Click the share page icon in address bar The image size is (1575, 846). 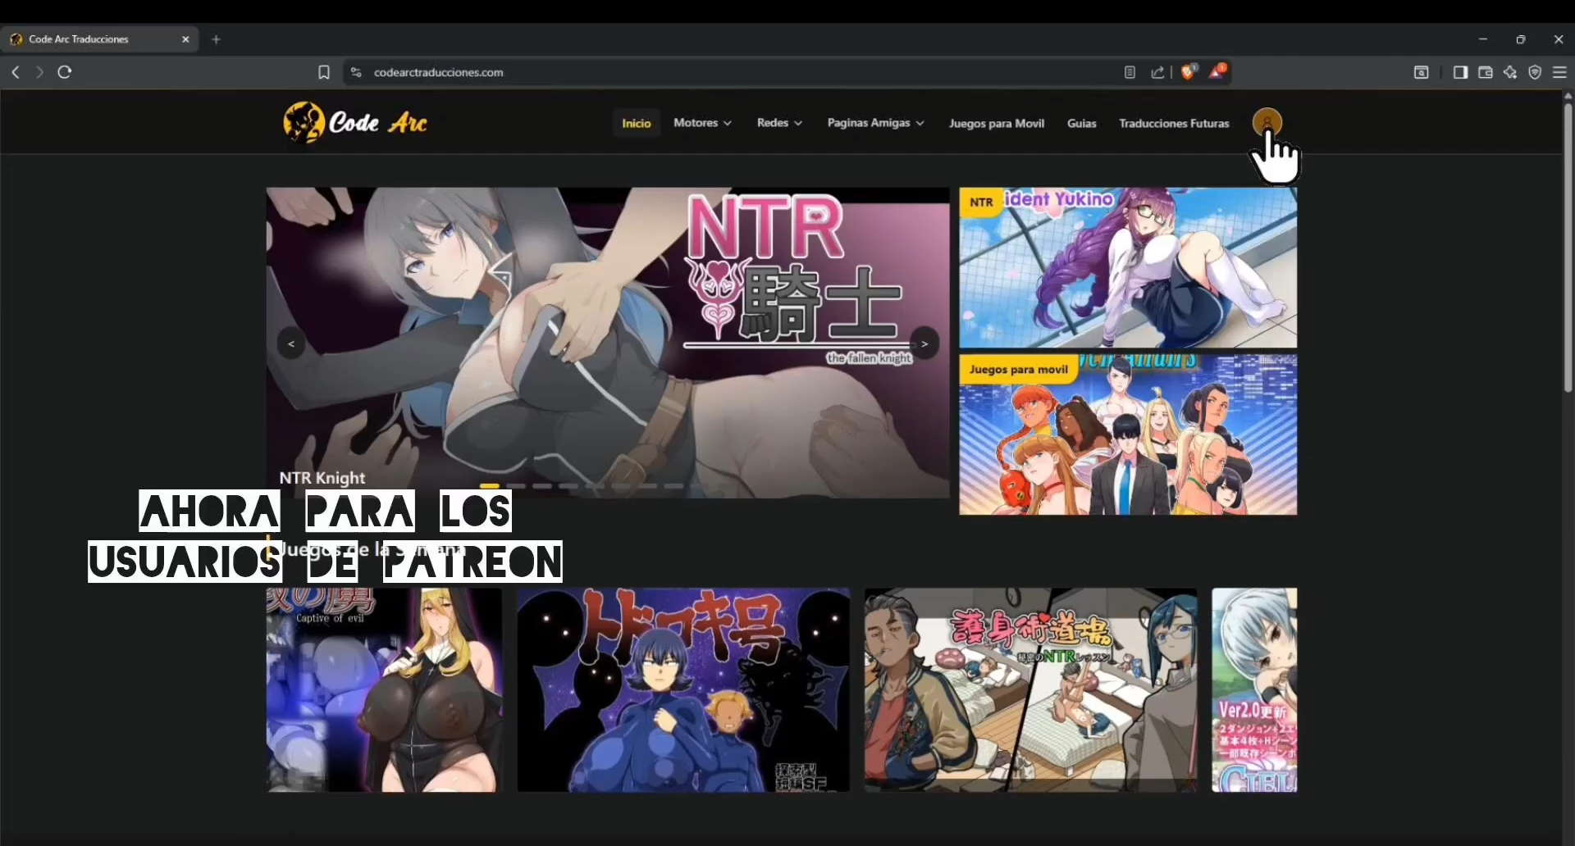(1157, 72)
